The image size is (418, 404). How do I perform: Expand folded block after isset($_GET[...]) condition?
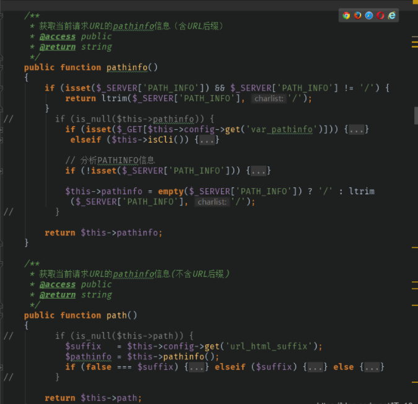357,130
